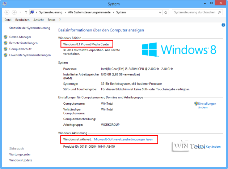Open Startseite der Systemsteuerung link
This screenshot has height=169, width=228.
(30, 28)
